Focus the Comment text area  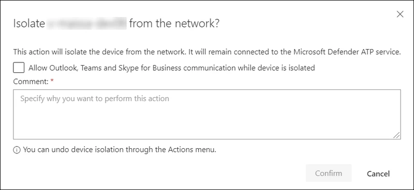pos(207,114)
